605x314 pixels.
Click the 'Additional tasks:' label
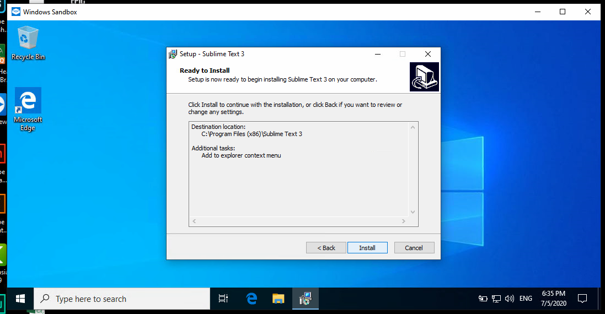[213, 148]
